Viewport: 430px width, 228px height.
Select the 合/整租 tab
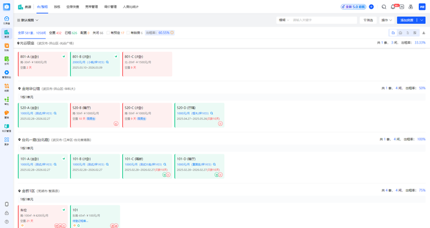42,7
